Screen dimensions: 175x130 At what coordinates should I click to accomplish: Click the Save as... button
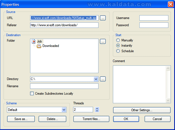tap(21, 119)
